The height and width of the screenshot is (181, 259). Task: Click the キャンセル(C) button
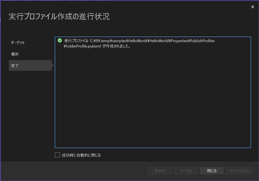click(239, 171)
